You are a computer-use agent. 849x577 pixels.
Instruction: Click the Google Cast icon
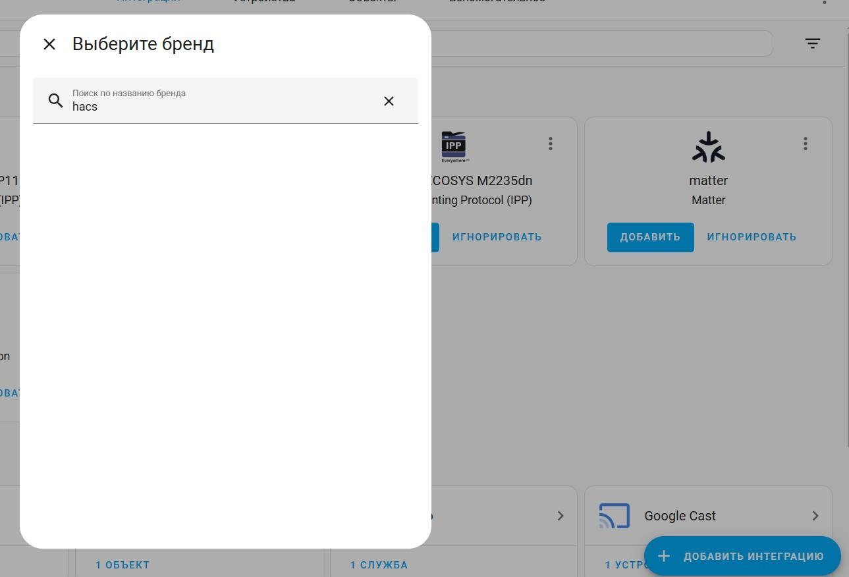click(x=615, y=516)
